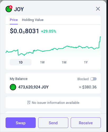Click the No issuer information available card
Image resolution: width=108 pixels, height=132 pixels.
click(x=53, y=103)
